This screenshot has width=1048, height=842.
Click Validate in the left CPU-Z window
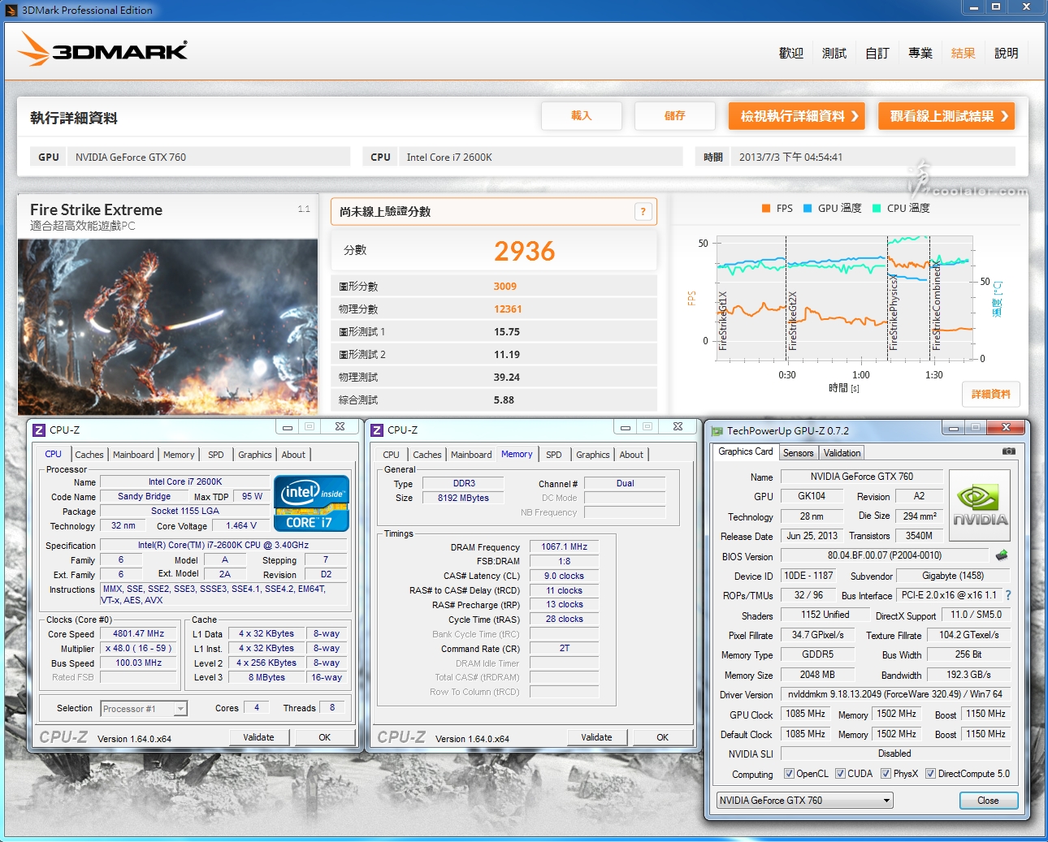[x=258, y=737]
